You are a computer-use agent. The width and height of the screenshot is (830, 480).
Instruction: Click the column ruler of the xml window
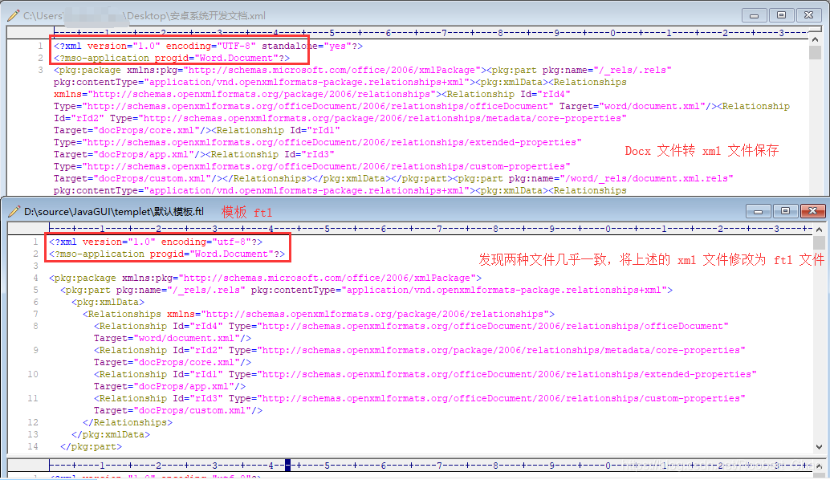(x=430, y=33)
